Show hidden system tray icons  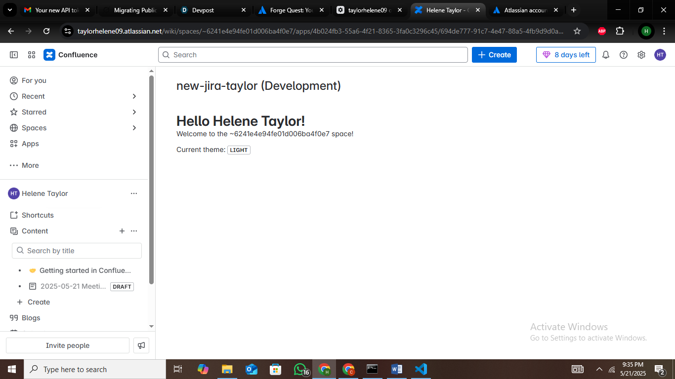point(599,369)
